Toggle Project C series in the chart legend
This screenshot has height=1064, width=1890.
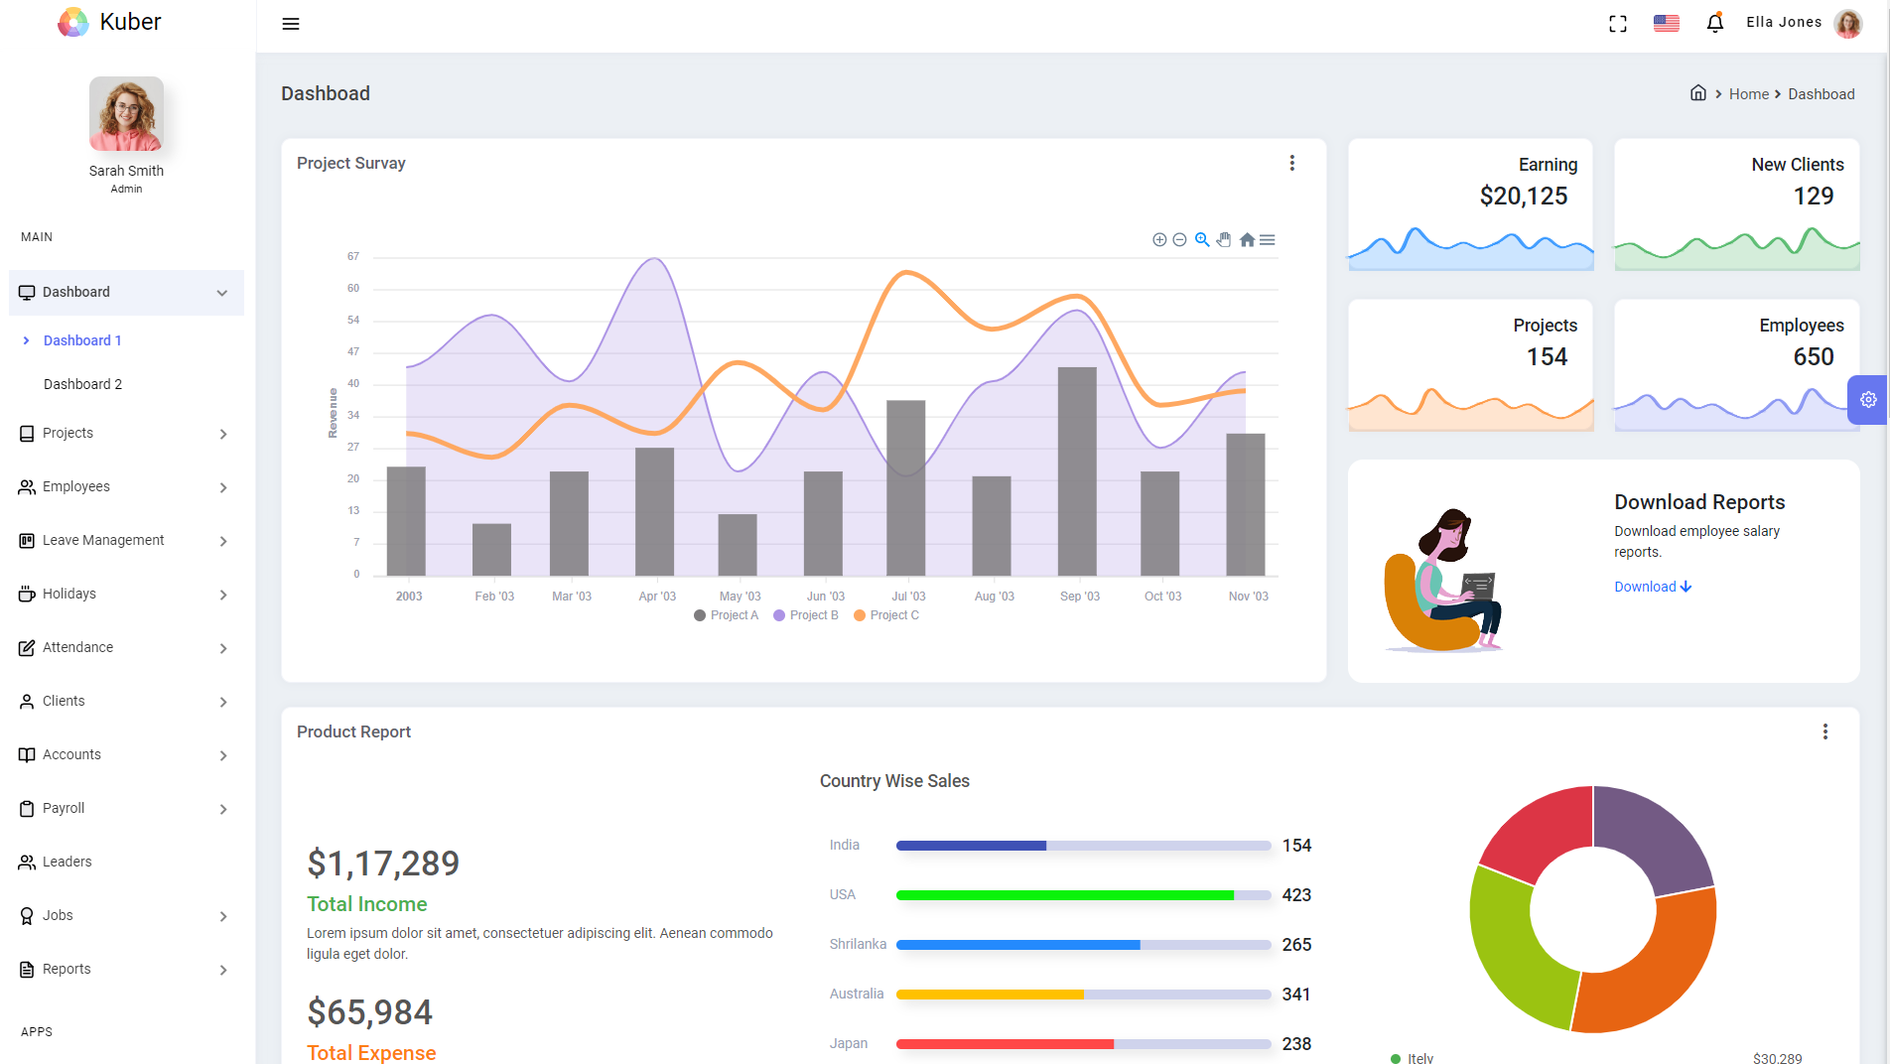tap(885, 614)
